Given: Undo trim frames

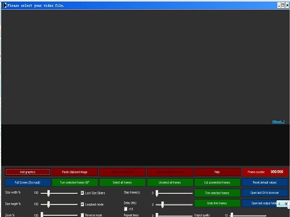Looking at the screenshot, I should pyautogui.click(x=217, y=203).
